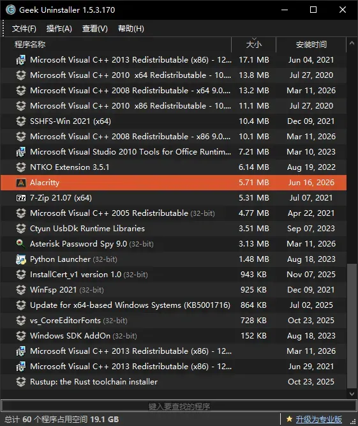358x426 pixels.
Task: Click the 键入要查找的程序 search field
Action: coord(179,406)
